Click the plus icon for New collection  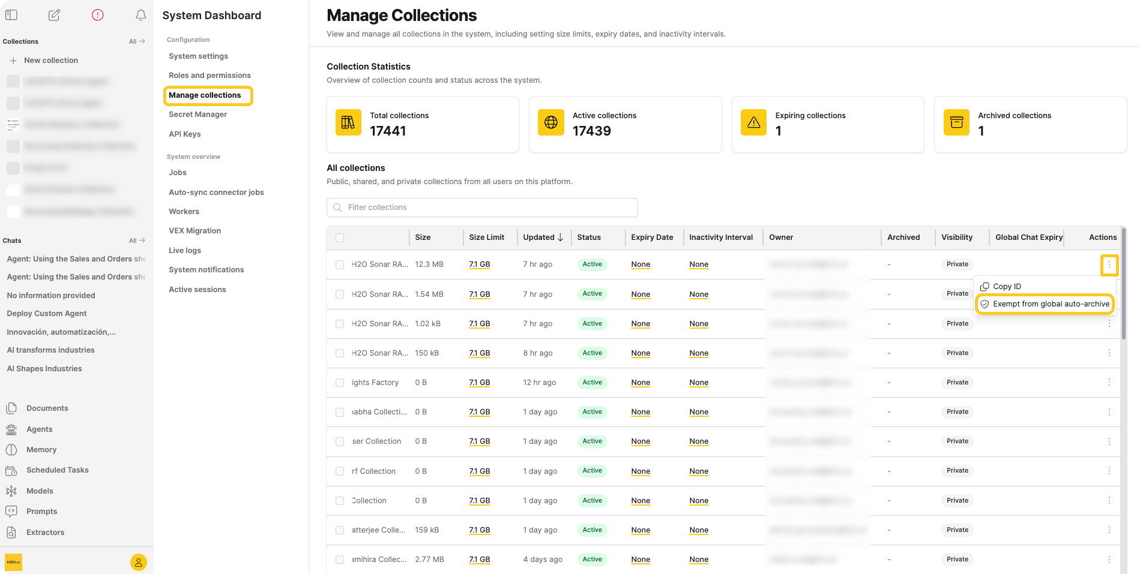13,61
